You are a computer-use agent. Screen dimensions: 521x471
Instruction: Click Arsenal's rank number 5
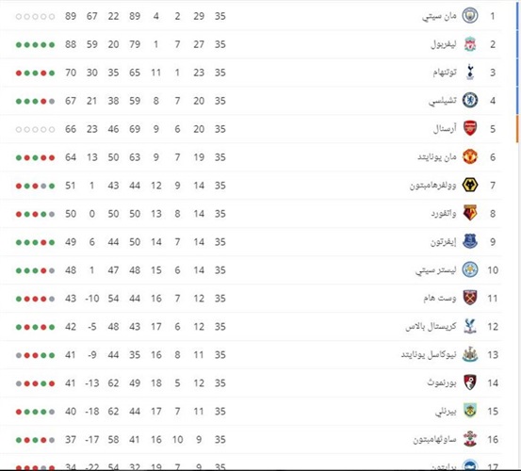coord(493,129)
